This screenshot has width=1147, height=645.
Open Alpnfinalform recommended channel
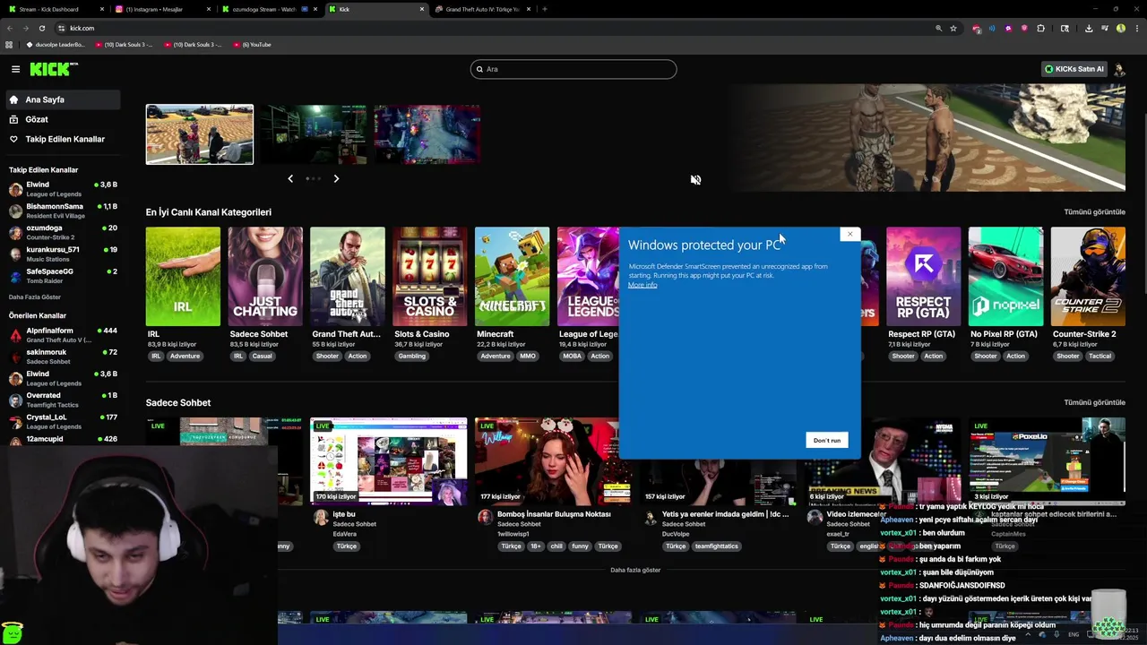63,335
